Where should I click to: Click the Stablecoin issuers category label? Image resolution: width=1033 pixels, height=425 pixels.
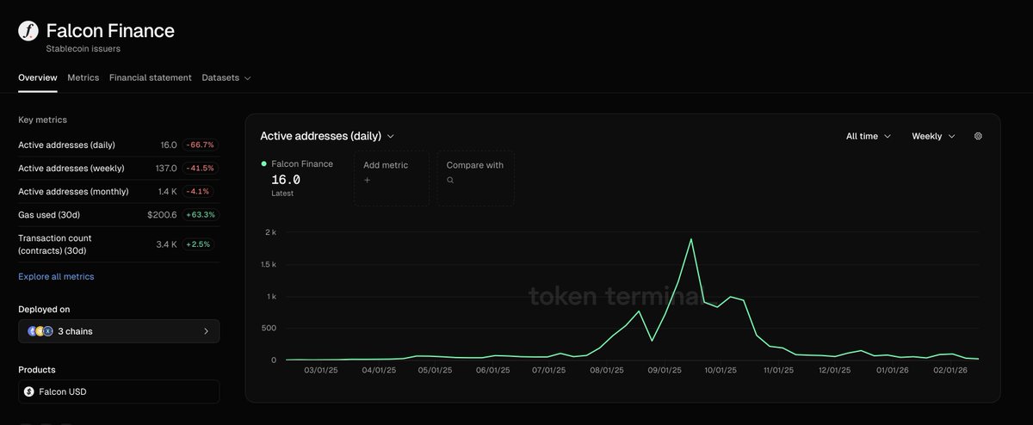[84, 49]
